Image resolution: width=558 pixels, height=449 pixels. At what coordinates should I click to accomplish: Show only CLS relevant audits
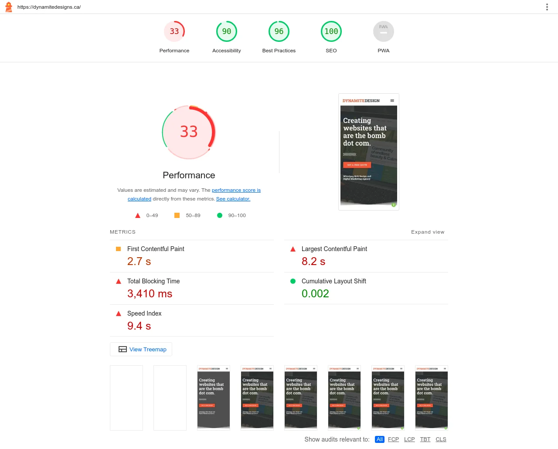point(441,439)
